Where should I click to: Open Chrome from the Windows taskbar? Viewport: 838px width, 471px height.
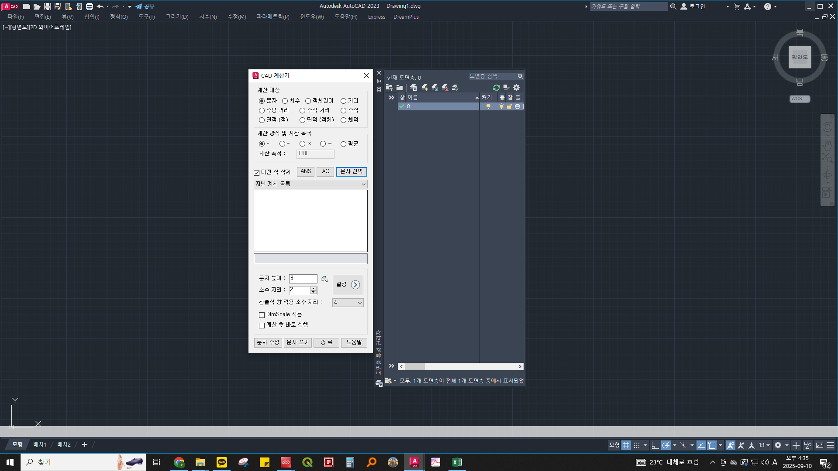[179, 462]
